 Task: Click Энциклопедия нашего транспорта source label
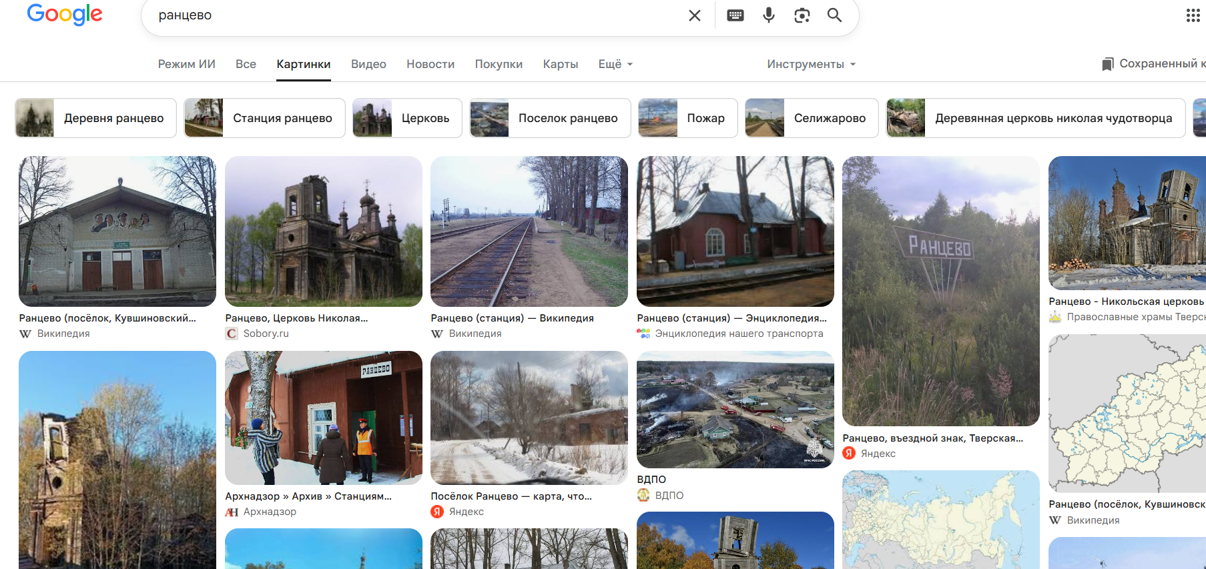[x=739, y=334]
